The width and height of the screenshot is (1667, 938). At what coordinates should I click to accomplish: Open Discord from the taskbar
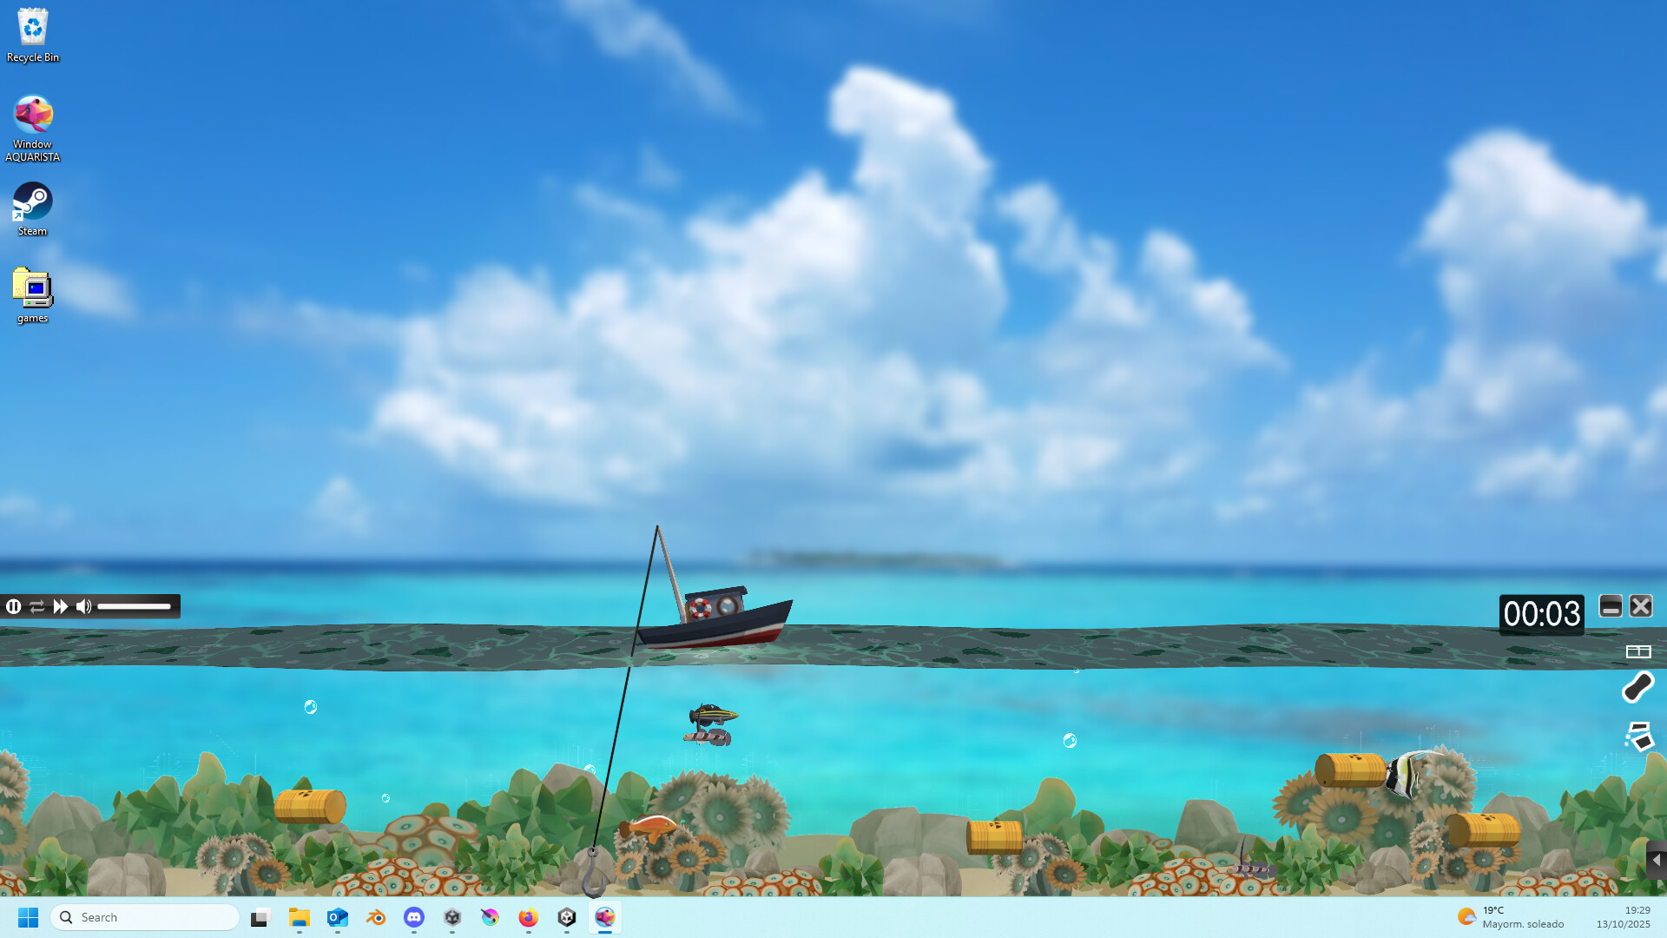click(x=414, y=917)
